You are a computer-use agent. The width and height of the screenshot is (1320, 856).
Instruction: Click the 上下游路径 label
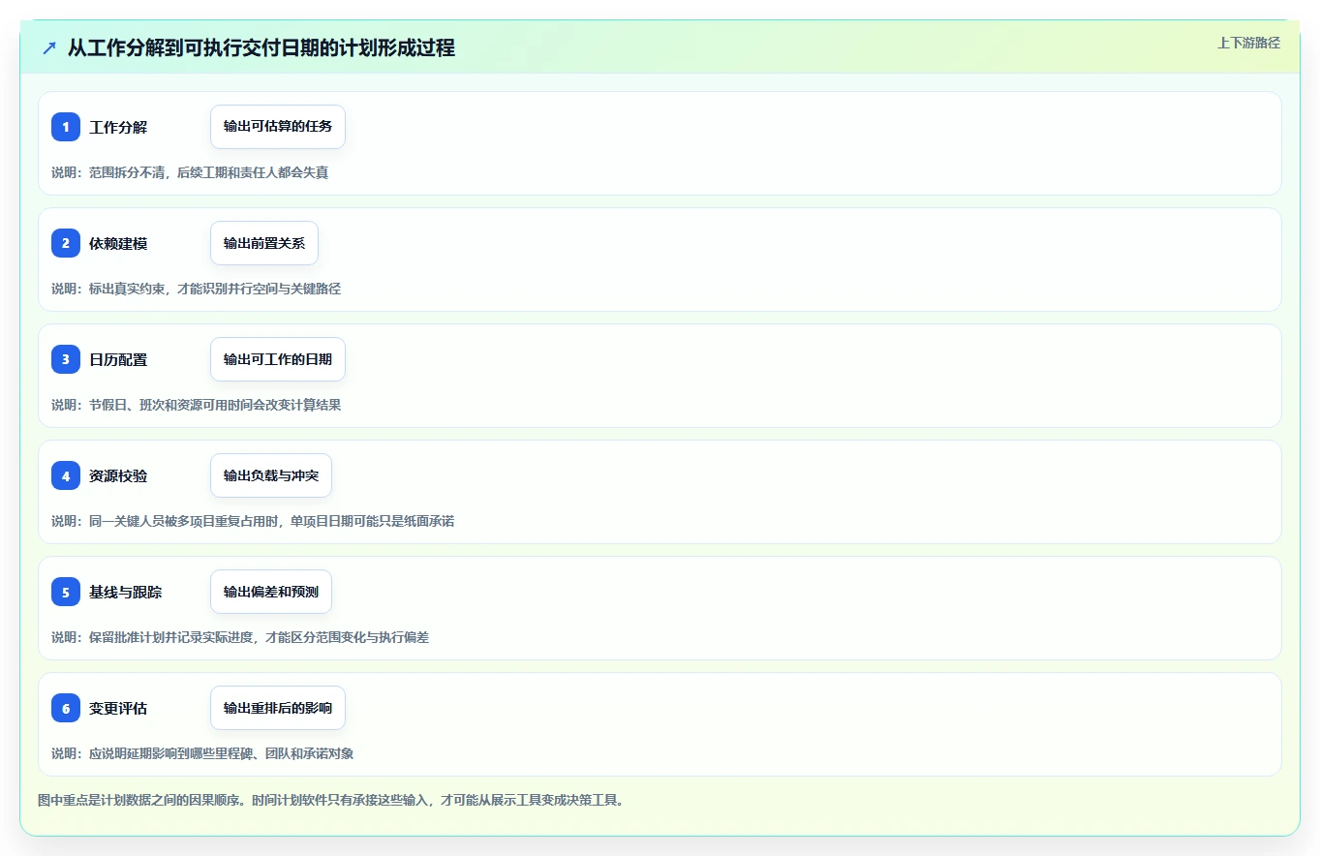coord(1248,43)
